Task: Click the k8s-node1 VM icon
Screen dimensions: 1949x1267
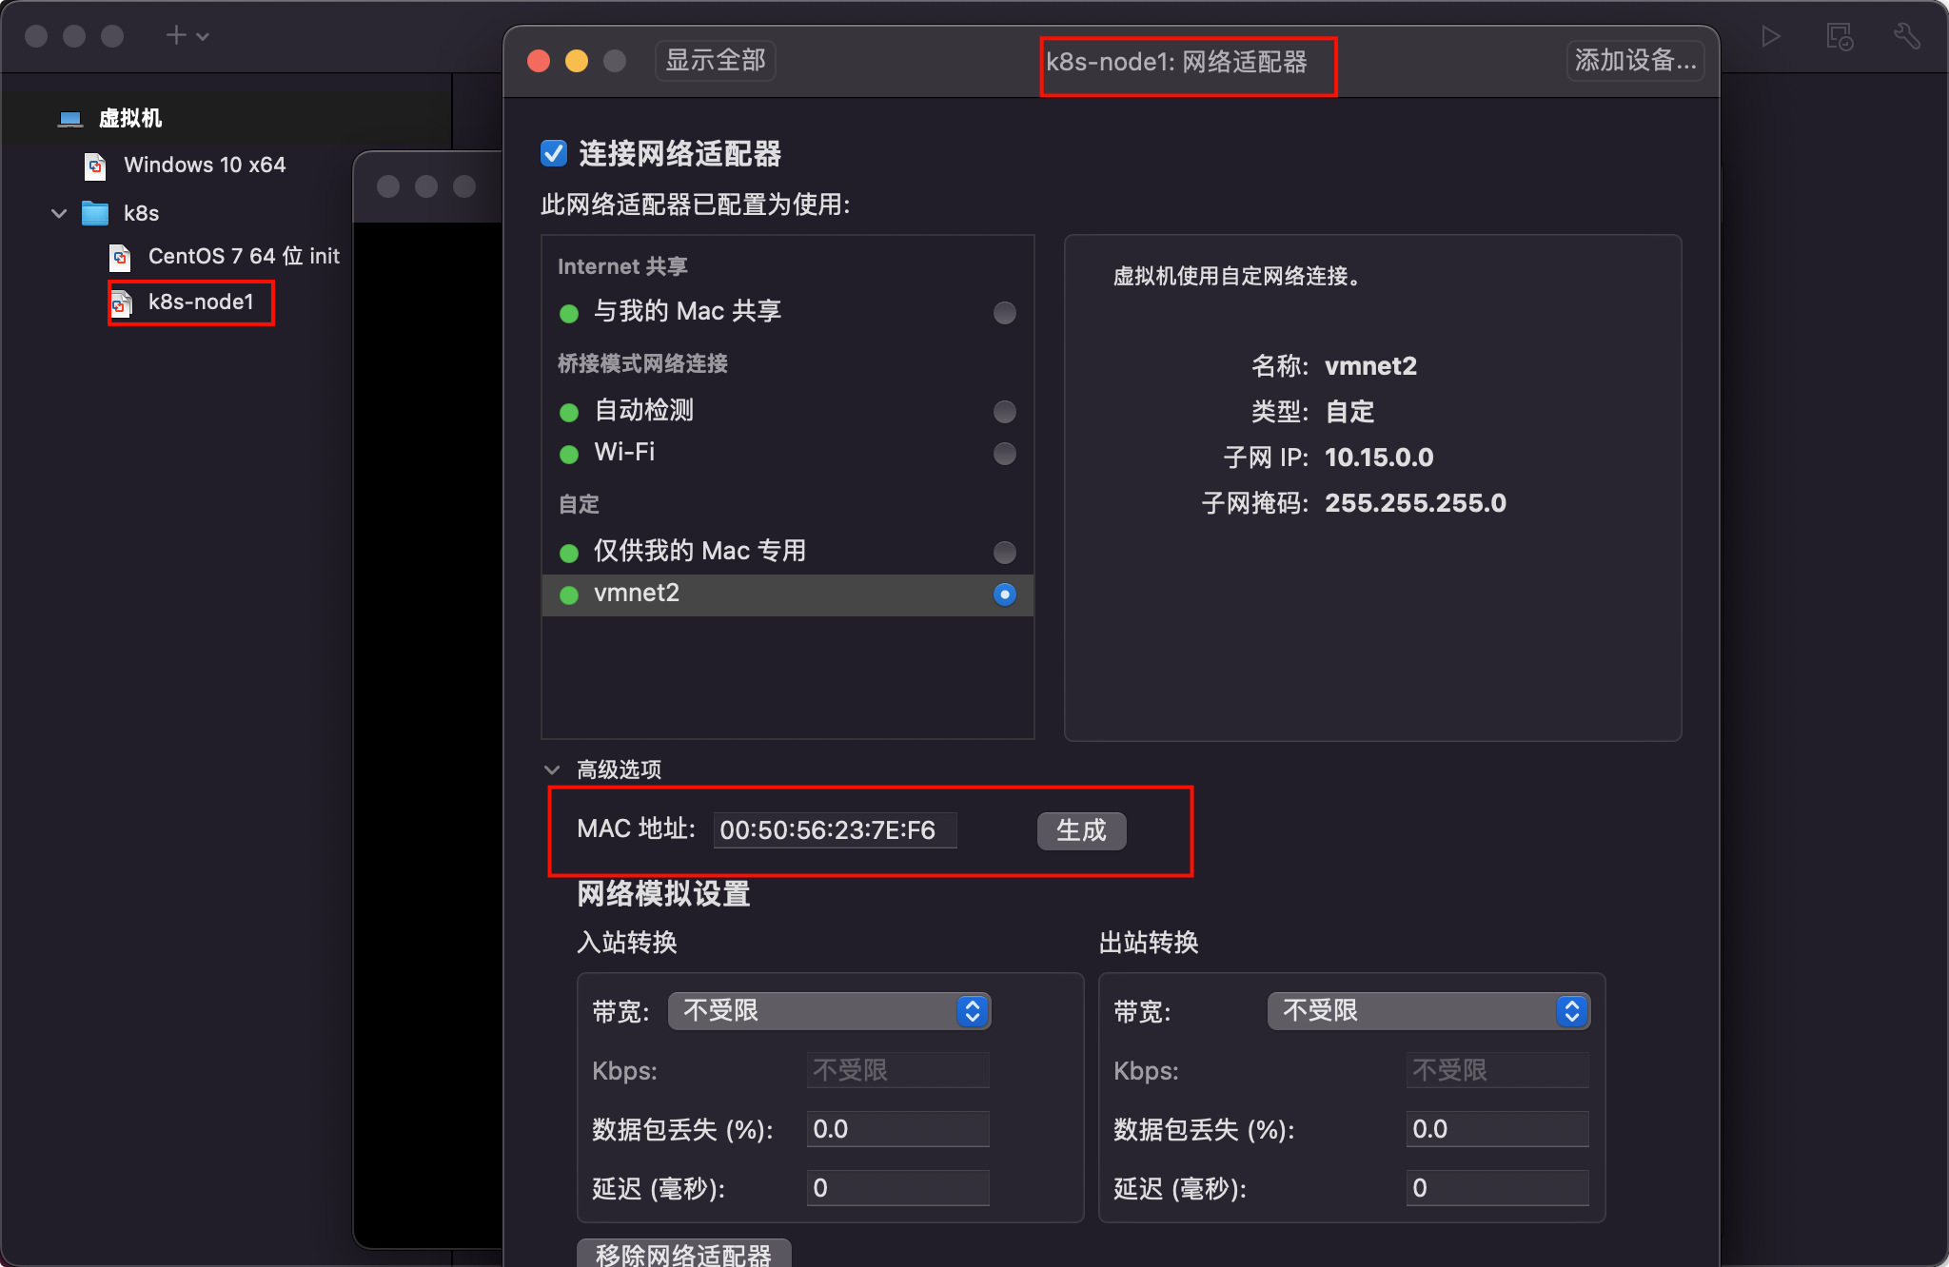Action: tap(121, 303)
